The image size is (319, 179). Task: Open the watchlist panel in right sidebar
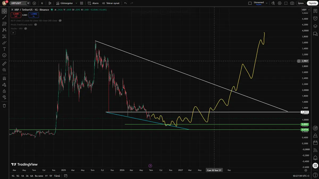pos(315,11)
